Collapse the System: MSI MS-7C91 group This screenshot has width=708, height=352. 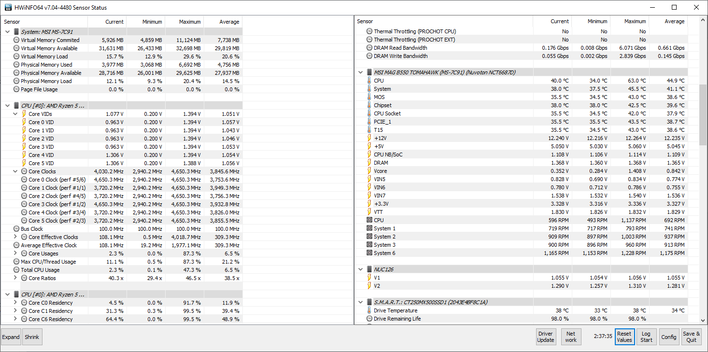tap(7, 32)
